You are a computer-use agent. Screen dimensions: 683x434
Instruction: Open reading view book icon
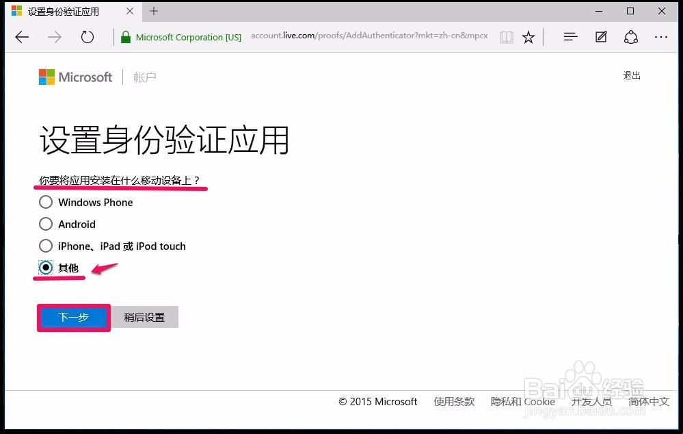pos(506,38)
